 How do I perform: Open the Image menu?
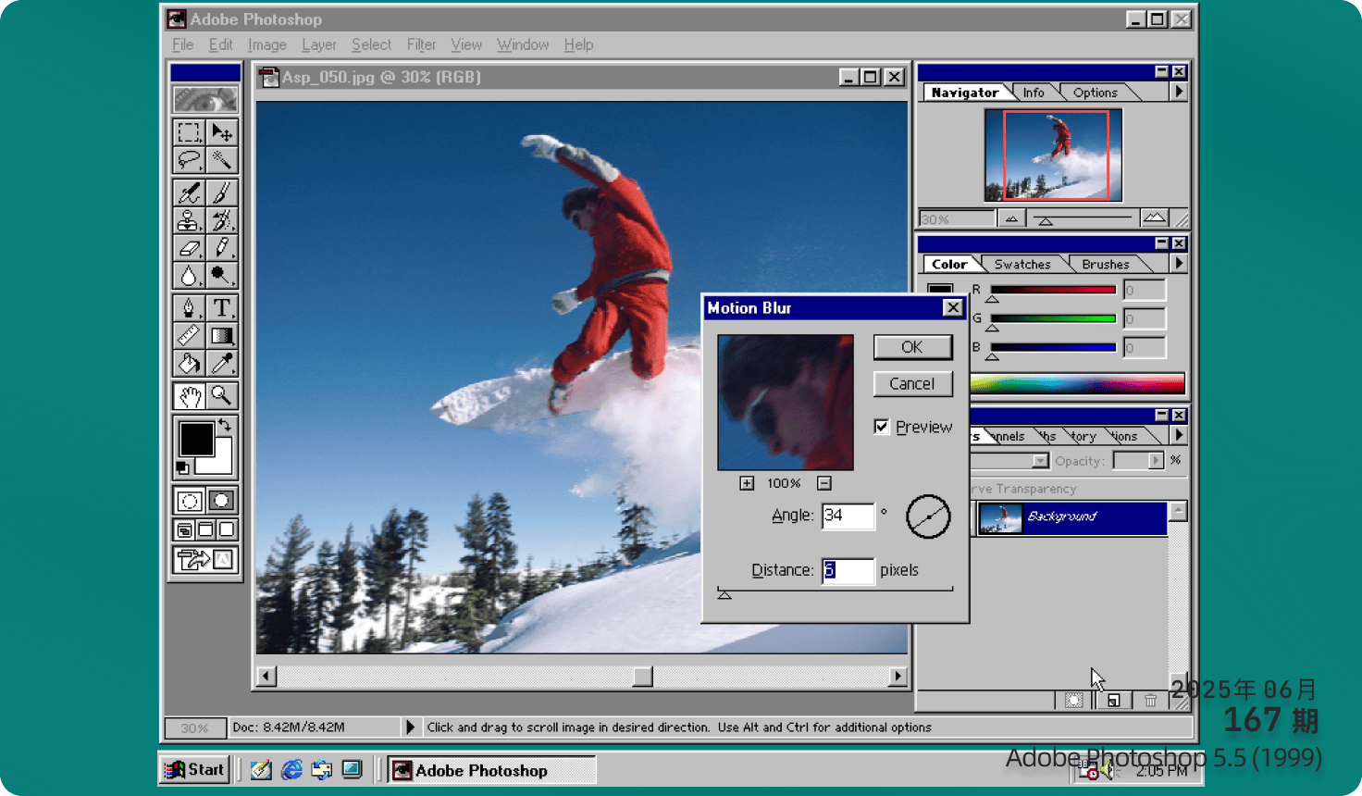(266, 44)
